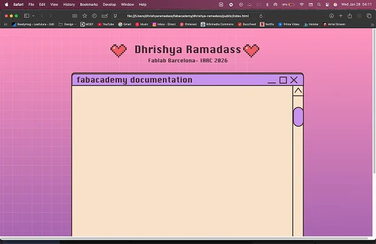Open Spotlight search magnifier icon

[x=319, y=4]
